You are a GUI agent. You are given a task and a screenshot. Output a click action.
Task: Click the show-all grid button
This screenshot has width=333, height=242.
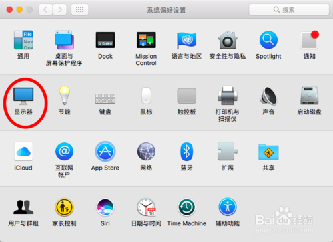click(79, 9)
